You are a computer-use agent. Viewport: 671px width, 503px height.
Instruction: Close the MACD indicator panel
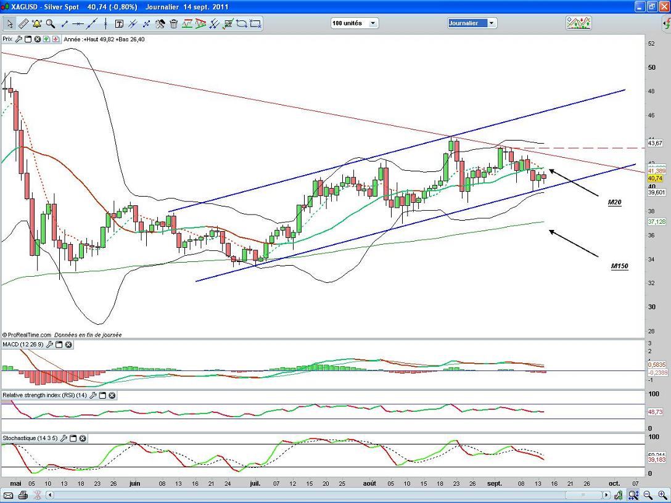coord(68,345)
